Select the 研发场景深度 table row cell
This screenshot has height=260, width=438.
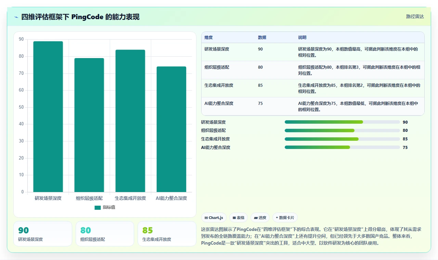pyautogui.click(x=217, y=49)
